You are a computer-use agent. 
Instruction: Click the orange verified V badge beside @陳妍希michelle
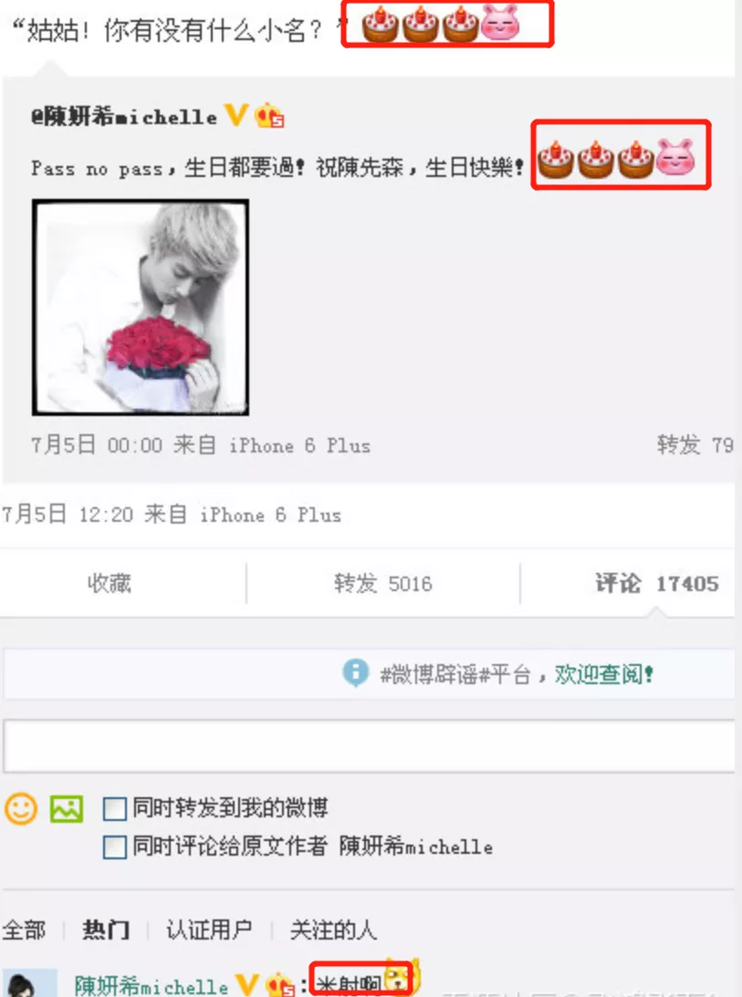pyautogui.click(x=236, y=115)
